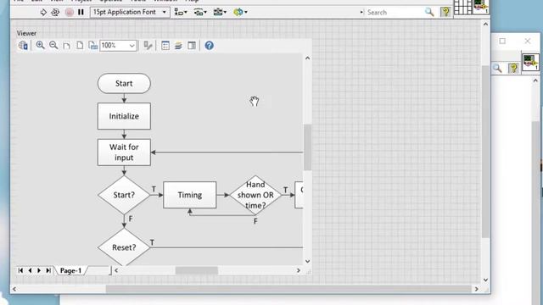Image resolution: width=543 pixels, height=305 pixels.
Task: Toggle Context Help in the front window
Action: (x=445, y=12)
